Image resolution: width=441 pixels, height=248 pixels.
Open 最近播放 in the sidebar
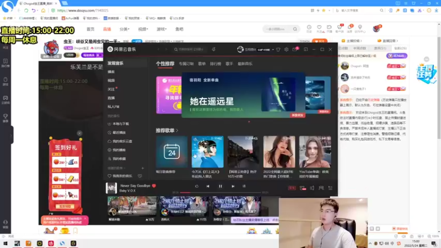click(x=119, y=132)
